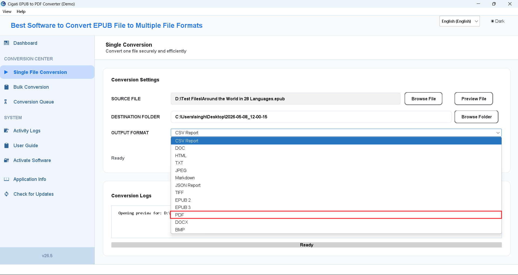The height and width of the screenshot is (275, 518).
Task: Click the User Guide icon
Action: point(6,146)
